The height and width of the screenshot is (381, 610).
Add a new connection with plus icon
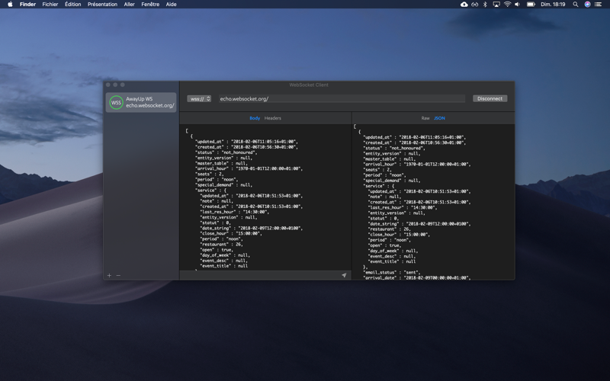point(109,275)
